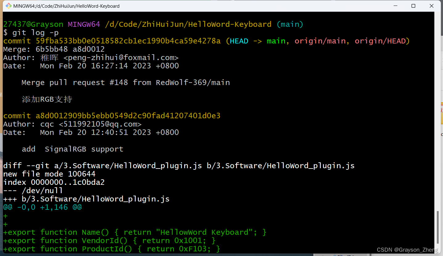
Task: Click the 'origin/HEAD' ref label
Action: tap(380, 41)
